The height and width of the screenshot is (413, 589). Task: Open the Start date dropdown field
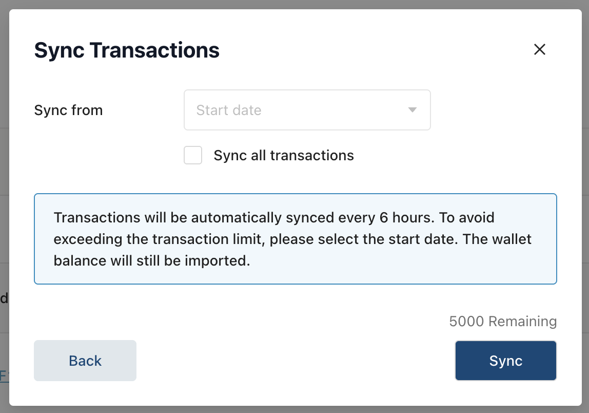tap(307, 110)
